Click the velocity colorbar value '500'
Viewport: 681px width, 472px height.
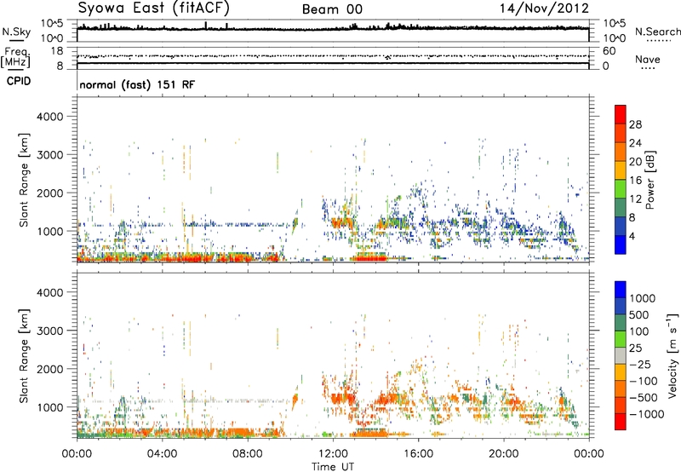(639, 315)
